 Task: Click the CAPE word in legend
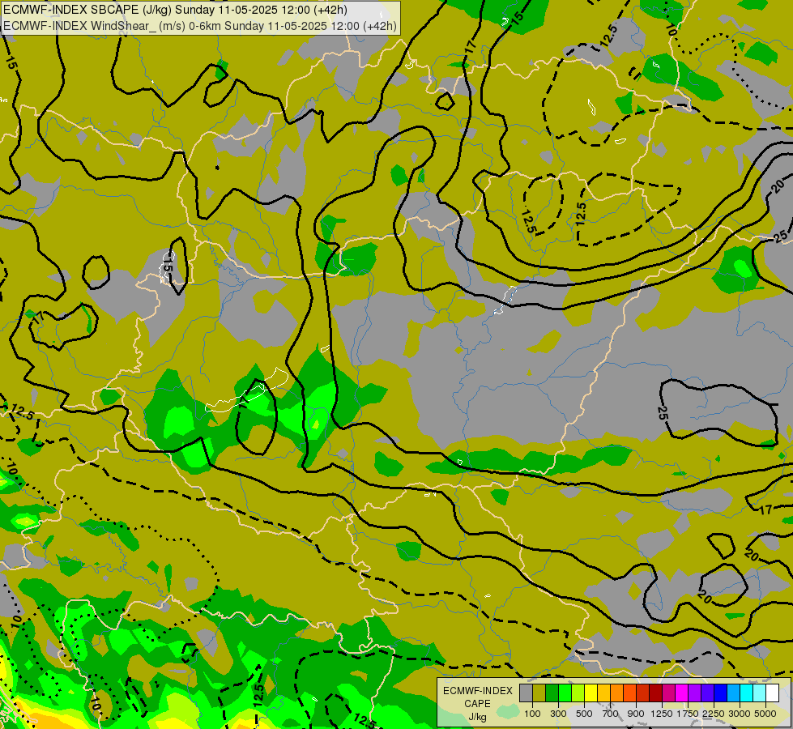[x=477, y=704]
